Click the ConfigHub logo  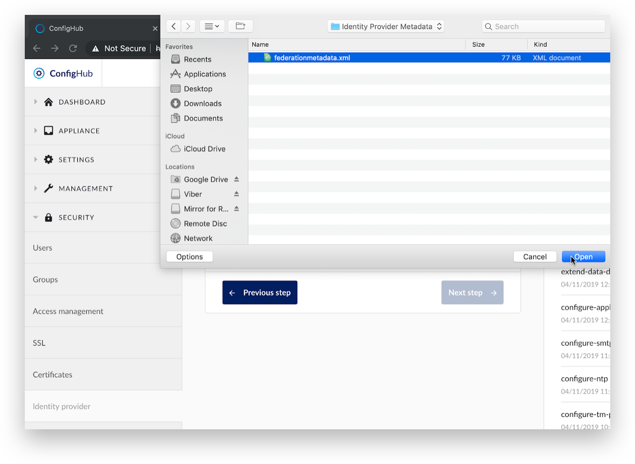click(63, 73)
